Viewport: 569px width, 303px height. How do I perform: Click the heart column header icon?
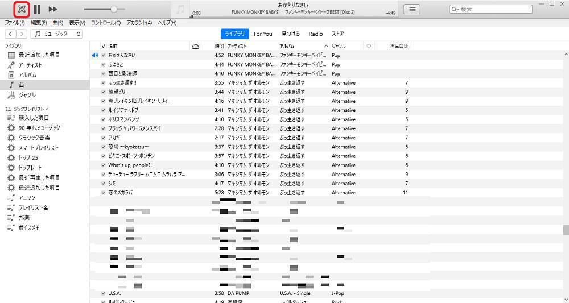[x=369, y=46]
